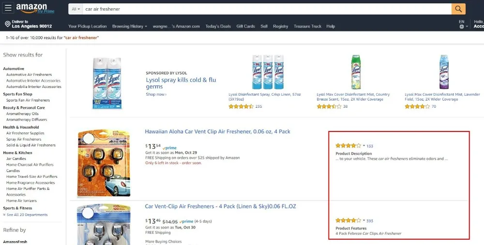Screen dimensions: 484x245
Task: Go to Today's Deals
Action: pyautogui.click(x=218, y=27)
